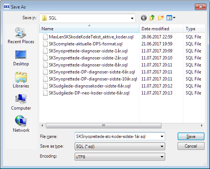The height and width of the screenshot is (169, 210).
Task: Go back to last folder visited
Action: (x=144, y=18)
